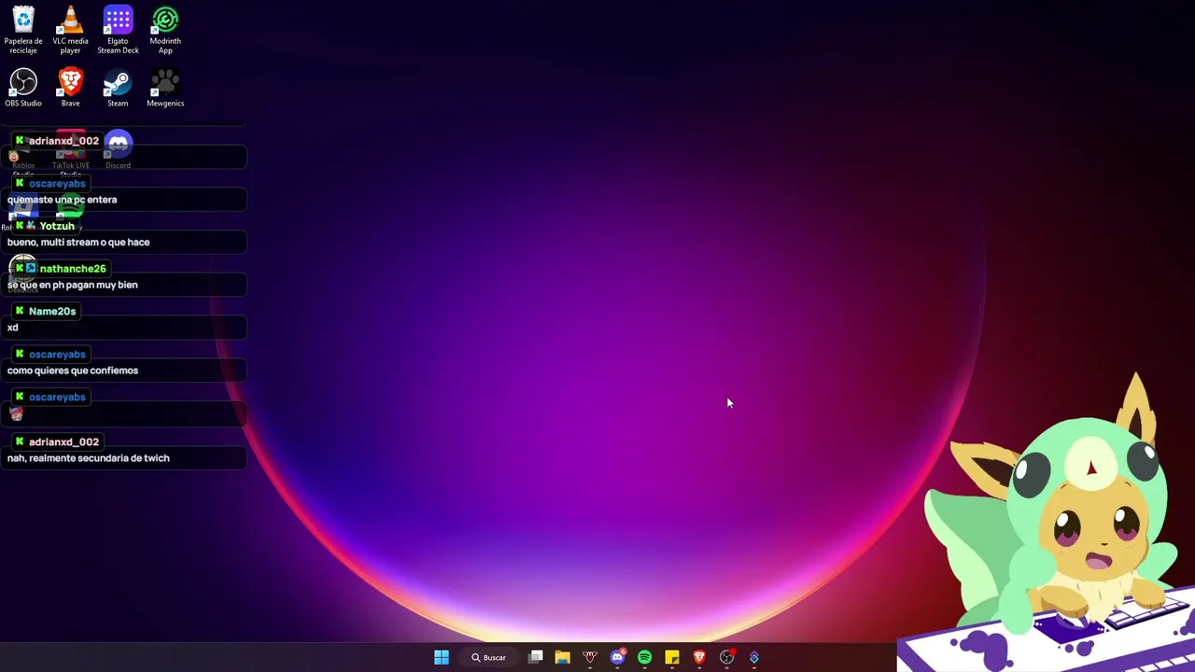The width and height of the screenshot is (1195, 672).
Task: Click chat message "como quieres que confiemos"
Action: pos(73,371)
